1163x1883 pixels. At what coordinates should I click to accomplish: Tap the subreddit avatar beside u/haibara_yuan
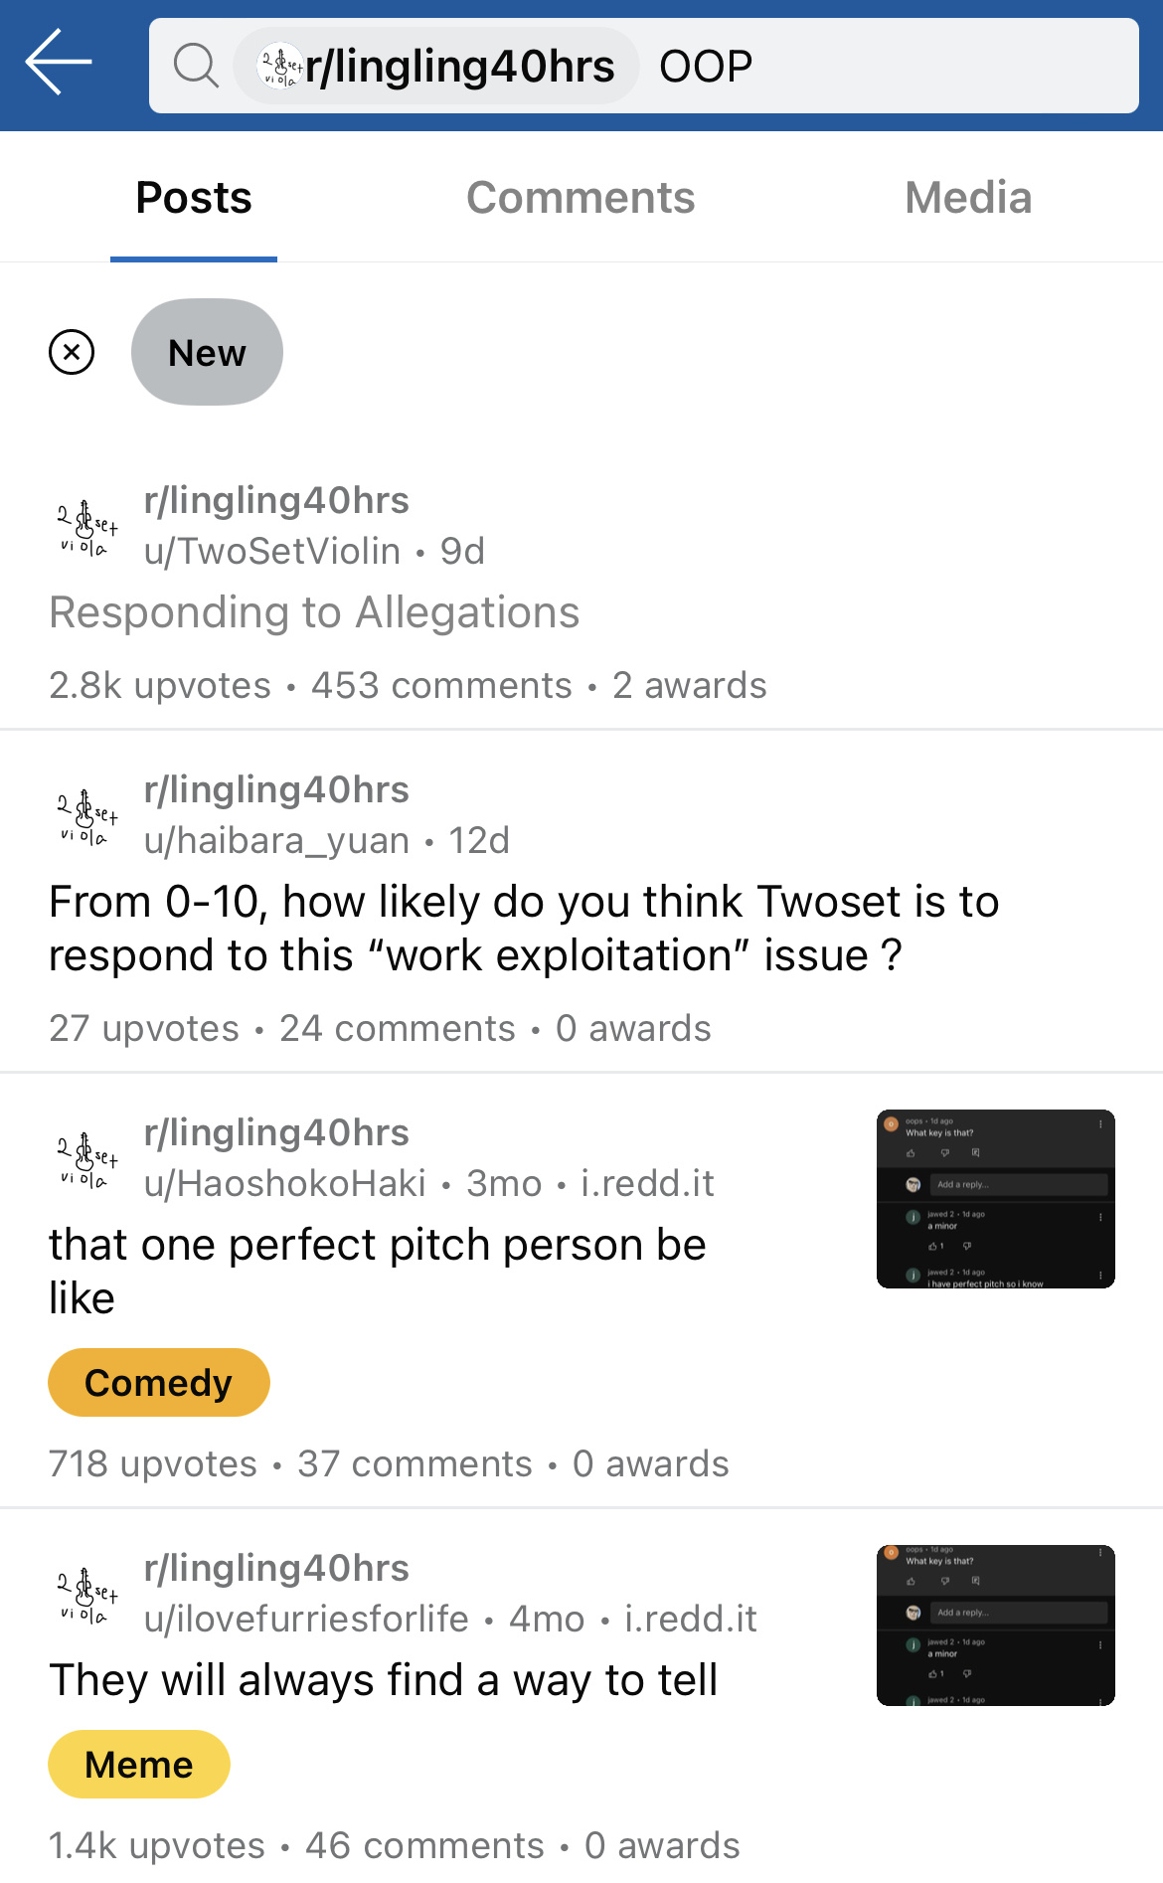(x=86, y=816)
